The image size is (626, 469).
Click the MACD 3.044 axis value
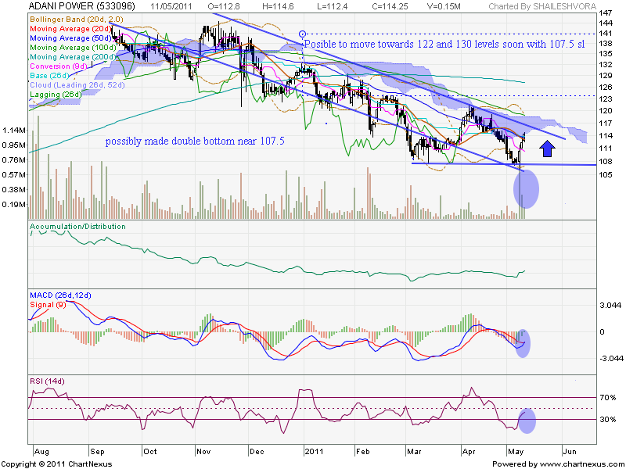[610, 306]
